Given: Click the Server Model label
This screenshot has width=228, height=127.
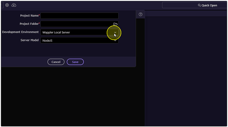Looking at the screenshot, I should click(29, 40).
